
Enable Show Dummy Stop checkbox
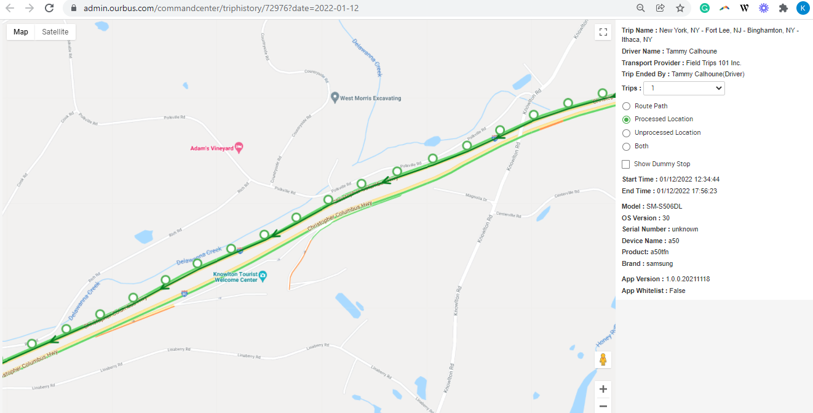626,164
